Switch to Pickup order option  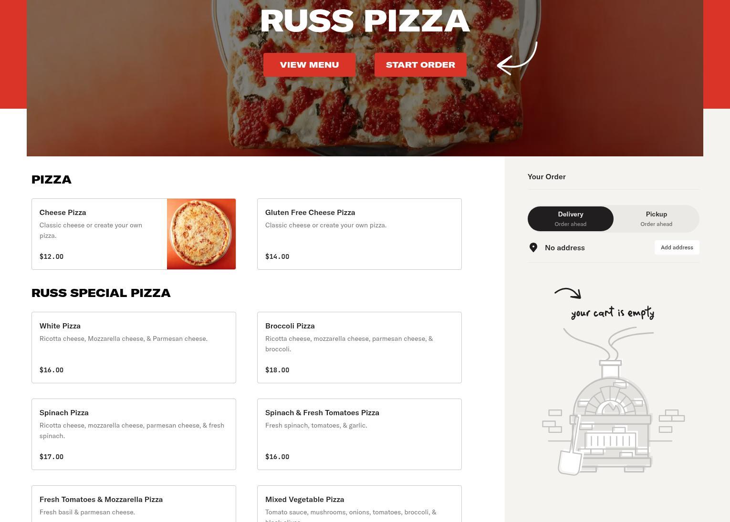[656, 219]
